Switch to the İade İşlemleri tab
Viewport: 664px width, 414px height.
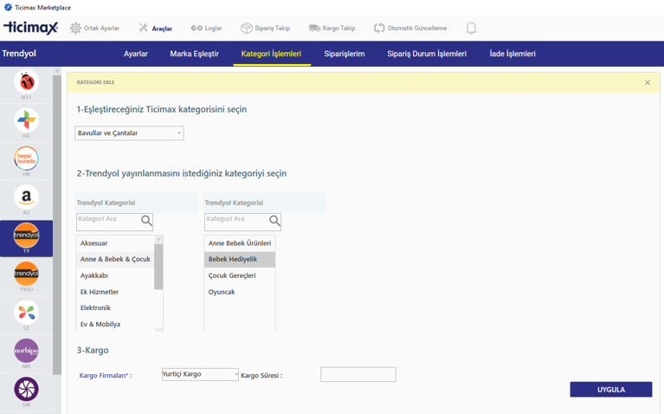point(513,54)
